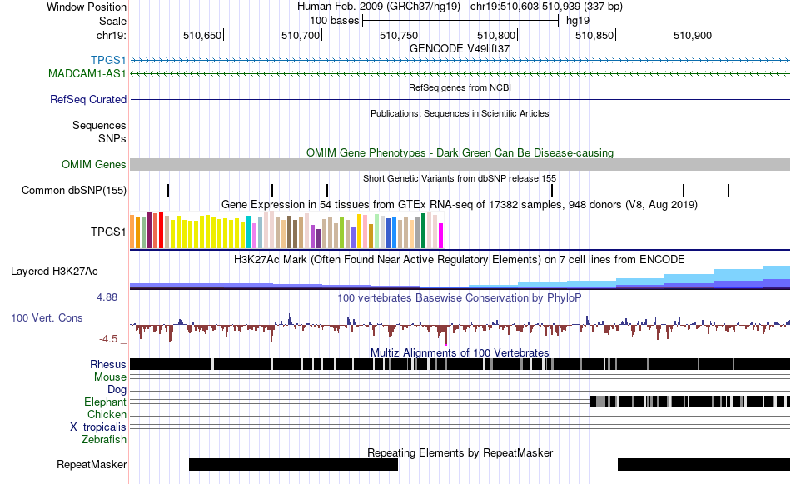This screenshot has height=484, width=791.
Task: Click the left RepeatMasker element block
Action: [x=293, y=464]
